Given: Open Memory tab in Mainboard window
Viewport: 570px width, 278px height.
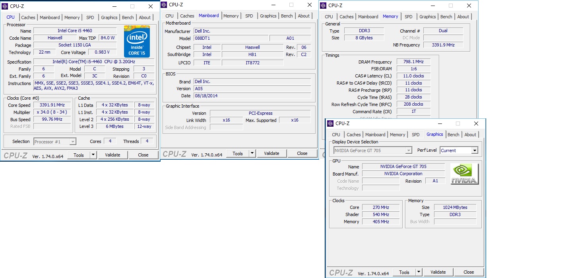Looking at the screenshot, I should [231, 16].
